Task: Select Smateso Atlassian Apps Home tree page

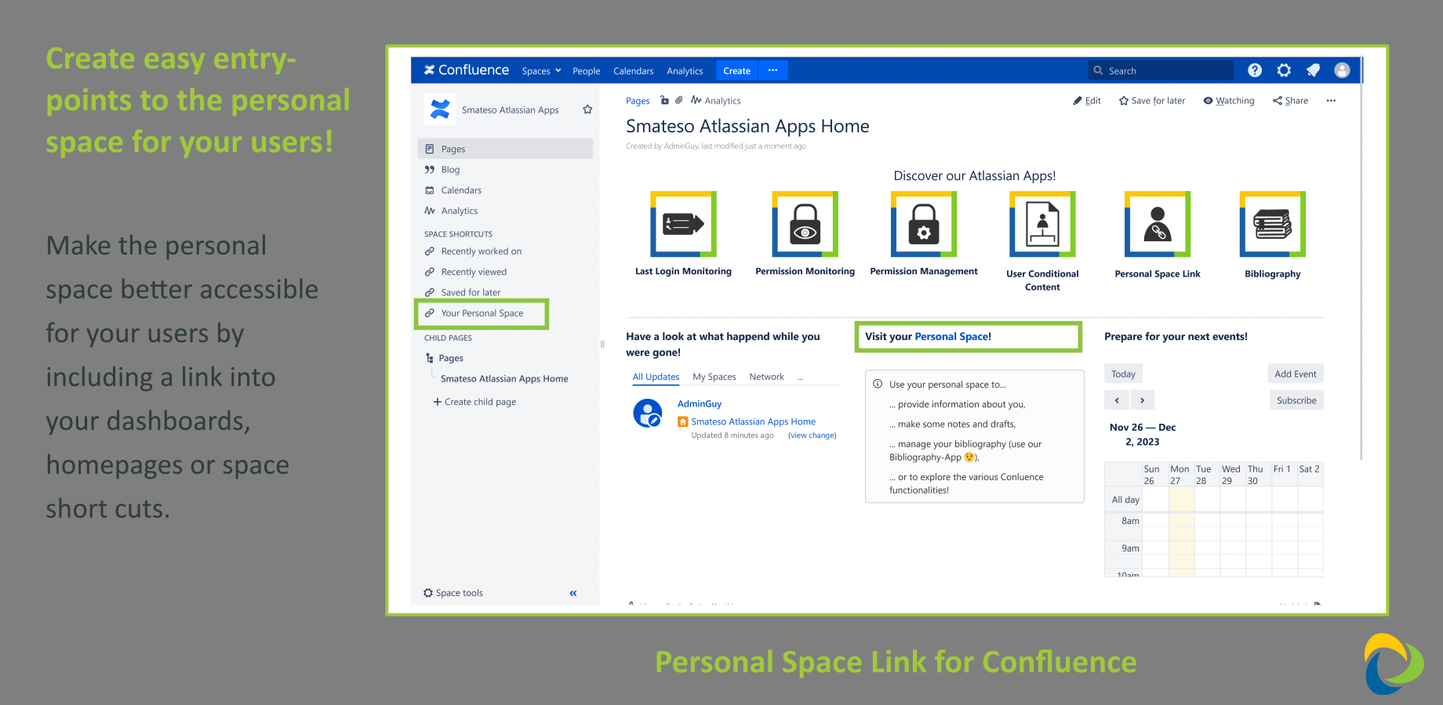Action: (x=504, y=378)
